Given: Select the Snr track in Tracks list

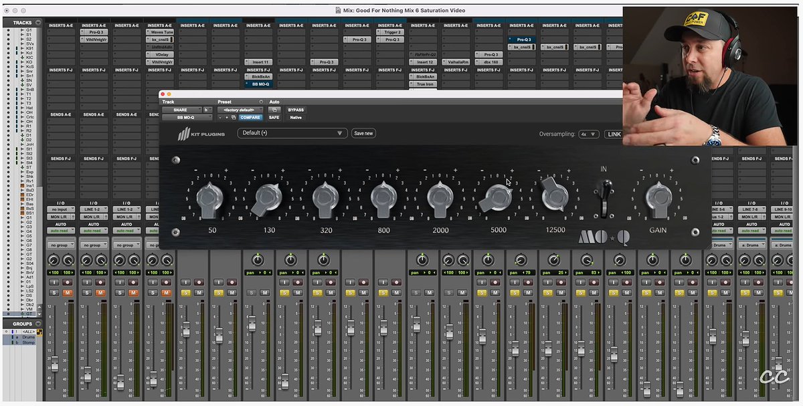Looking at the screenshot, I should pyautogui.click(x=29, y=72).
